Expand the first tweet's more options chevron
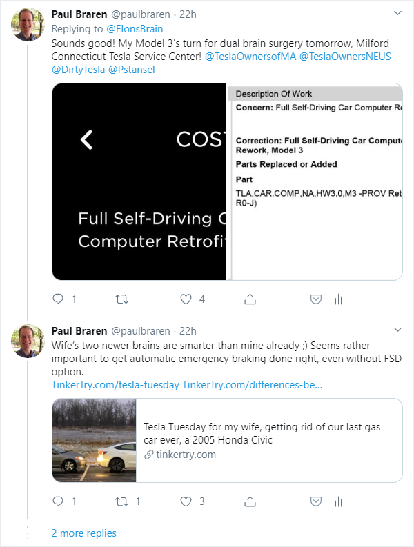 pos(397,13)
